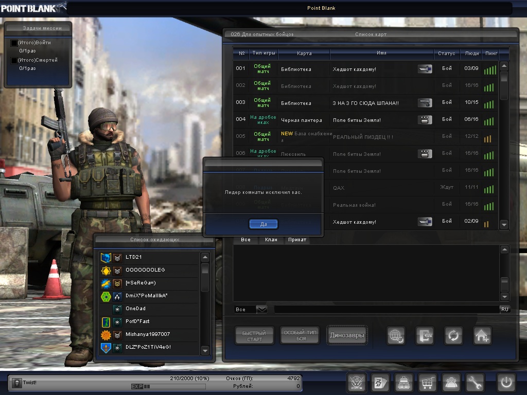Toggle the (Итого)Войти mission checkbox
This screenshot has height=395, width=527.
14,43
